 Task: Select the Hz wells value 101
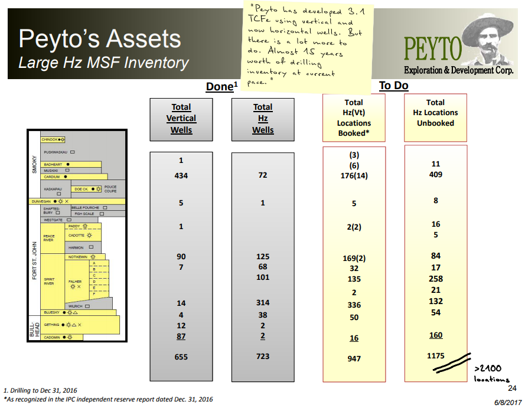coord(263,278)
